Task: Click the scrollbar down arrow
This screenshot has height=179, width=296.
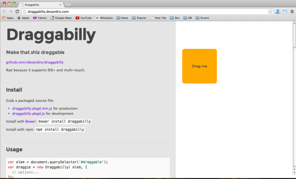Action: pyautogui.click(x=295, y=173)
